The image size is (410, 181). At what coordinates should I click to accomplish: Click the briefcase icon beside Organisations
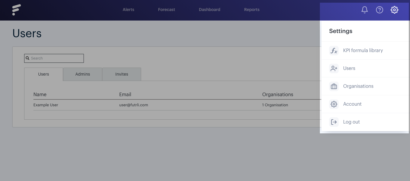(334, 86)
